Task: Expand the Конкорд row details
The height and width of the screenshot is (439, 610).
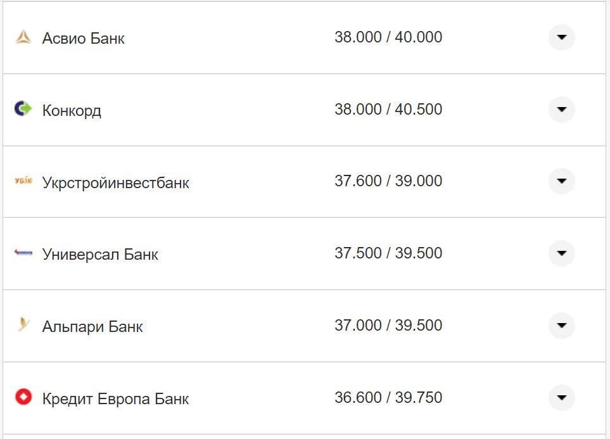Action: click(x=561, y=110)
